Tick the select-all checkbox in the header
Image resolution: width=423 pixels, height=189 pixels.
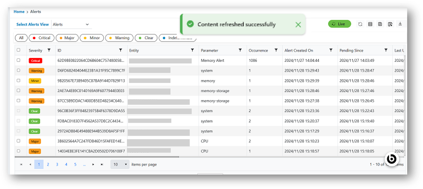(x=18, y=50)
